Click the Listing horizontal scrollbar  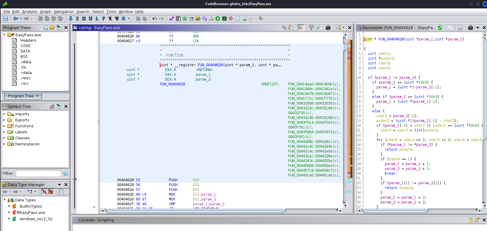click(221, 211)
